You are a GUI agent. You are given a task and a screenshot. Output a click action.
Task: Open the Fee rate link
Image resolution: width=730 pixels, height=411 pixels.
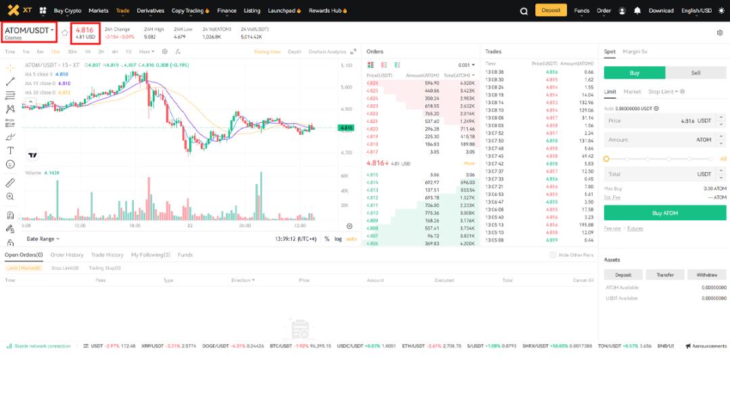[x=612, y=228]
